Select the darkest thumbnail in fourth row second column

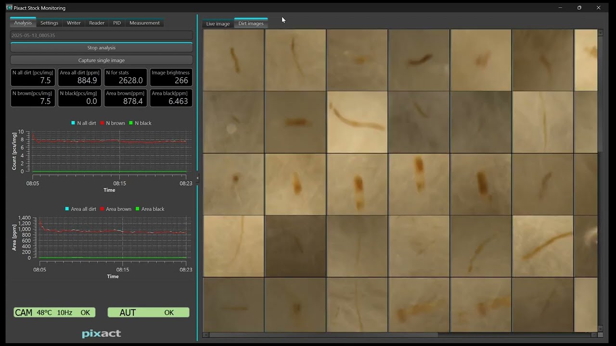click(x=295, y=246)
